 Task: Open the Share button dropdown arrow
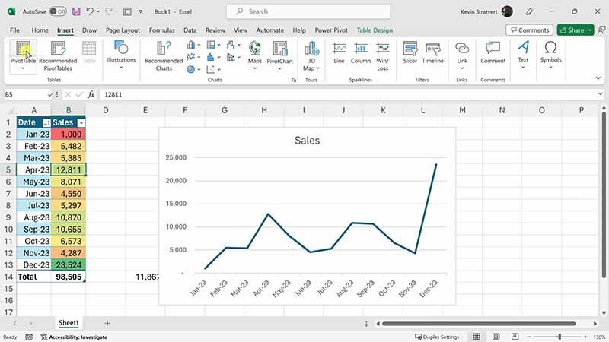[590, 30]
